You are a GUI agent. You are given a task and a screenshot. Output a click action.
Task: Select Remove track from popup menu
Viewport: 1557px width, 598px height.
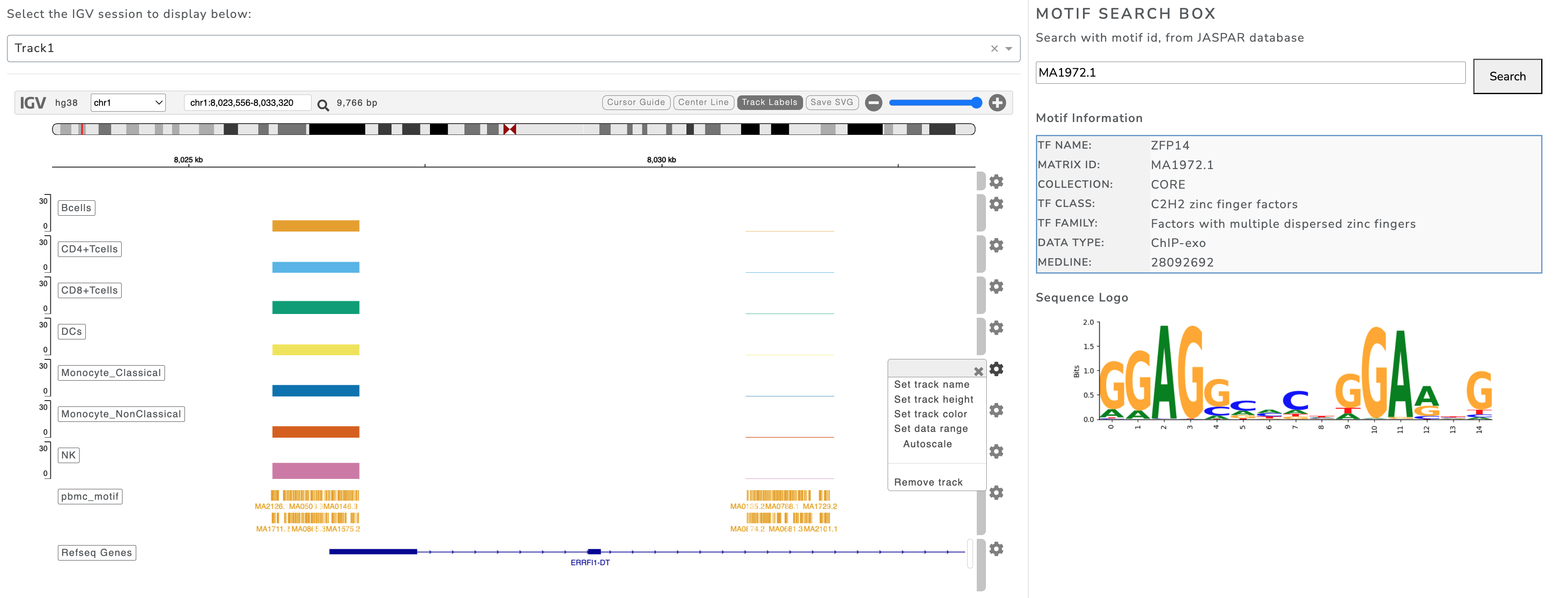928,482
